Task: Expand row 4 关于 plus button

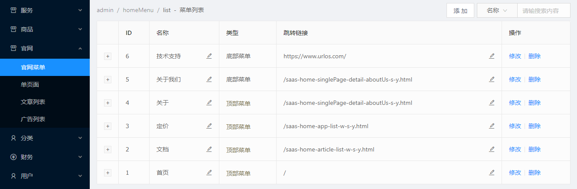Action: [x=108, y=103]
